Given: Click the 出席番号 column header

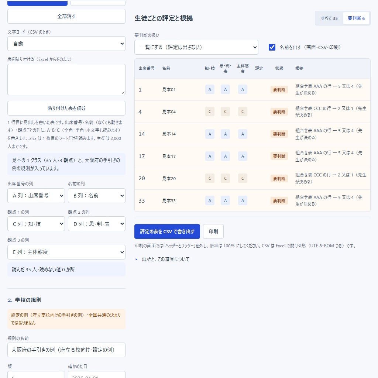Looking at the screenshot, I should coord(147,68).
